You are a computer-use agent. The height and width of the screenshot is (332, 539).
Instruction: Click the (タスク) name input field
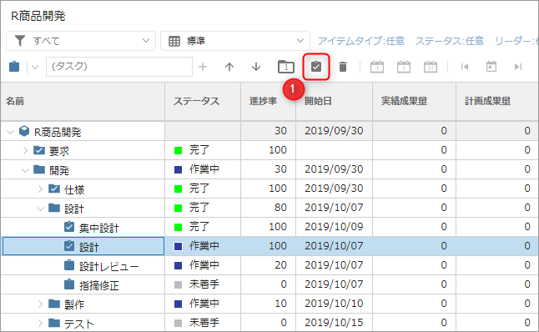coord(119,67)
